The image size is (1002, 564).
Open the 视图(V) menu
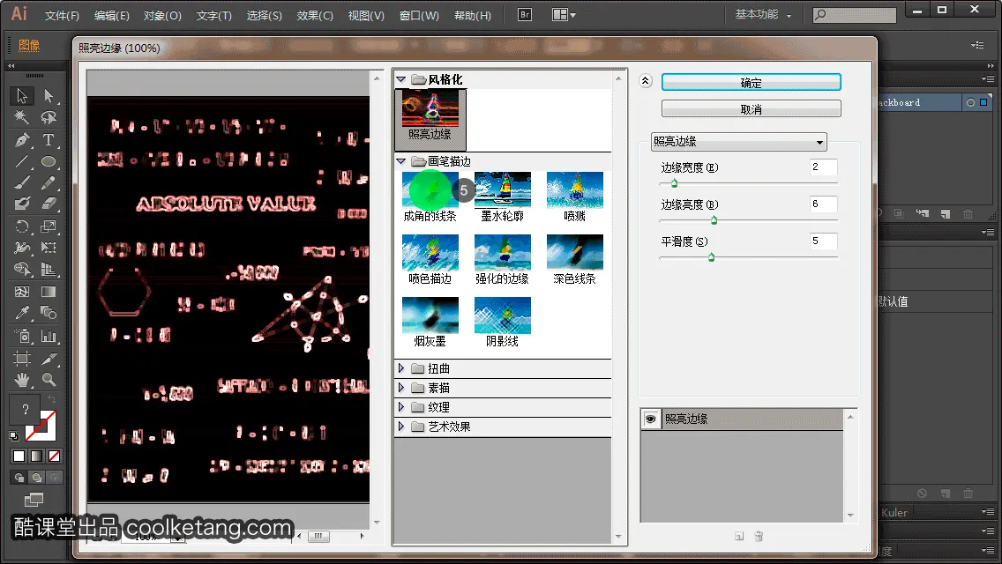(x=366, y=15)
